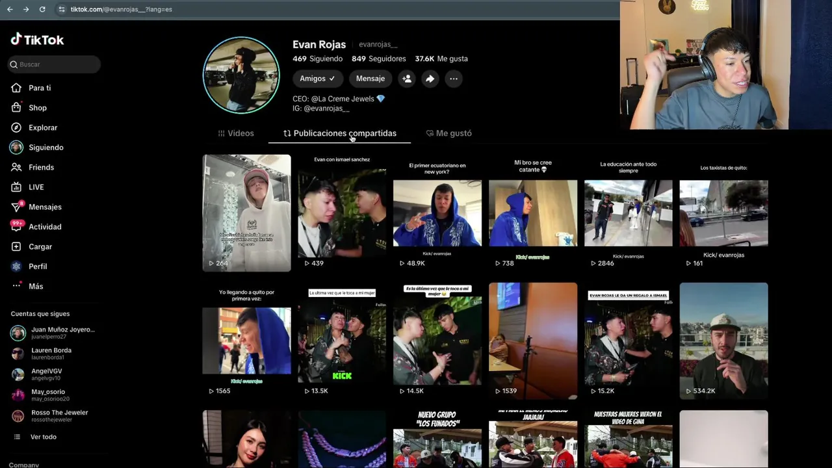The height and width of the screenshot is (468, 832).
Task: Open the Actividad notification icon
Action: point(16,227)
